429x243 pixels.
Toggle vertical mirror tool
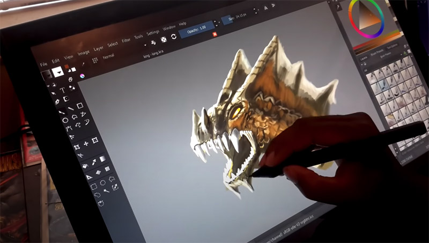(273, 5)
